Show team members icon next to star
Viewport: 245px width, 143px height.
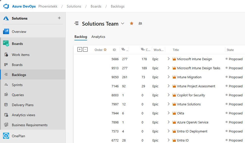pos(140,24)
